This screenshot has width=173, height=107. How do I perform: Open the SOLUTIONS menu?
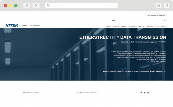click(124, 26)
